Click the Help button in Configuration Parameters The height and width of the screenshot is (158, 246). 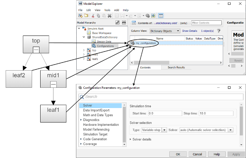[x=216, y=154]
